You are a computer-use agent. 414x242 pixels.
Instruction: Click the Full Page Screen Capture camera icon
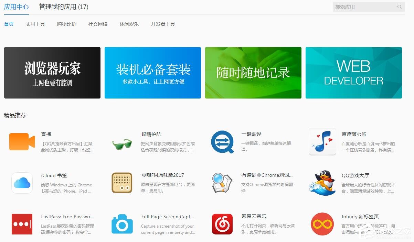pyautogui.click(x=122, y=224)
